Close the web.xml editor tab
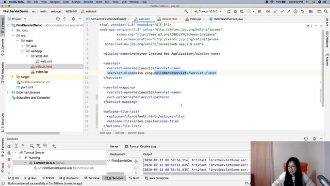 pos(153,19)
